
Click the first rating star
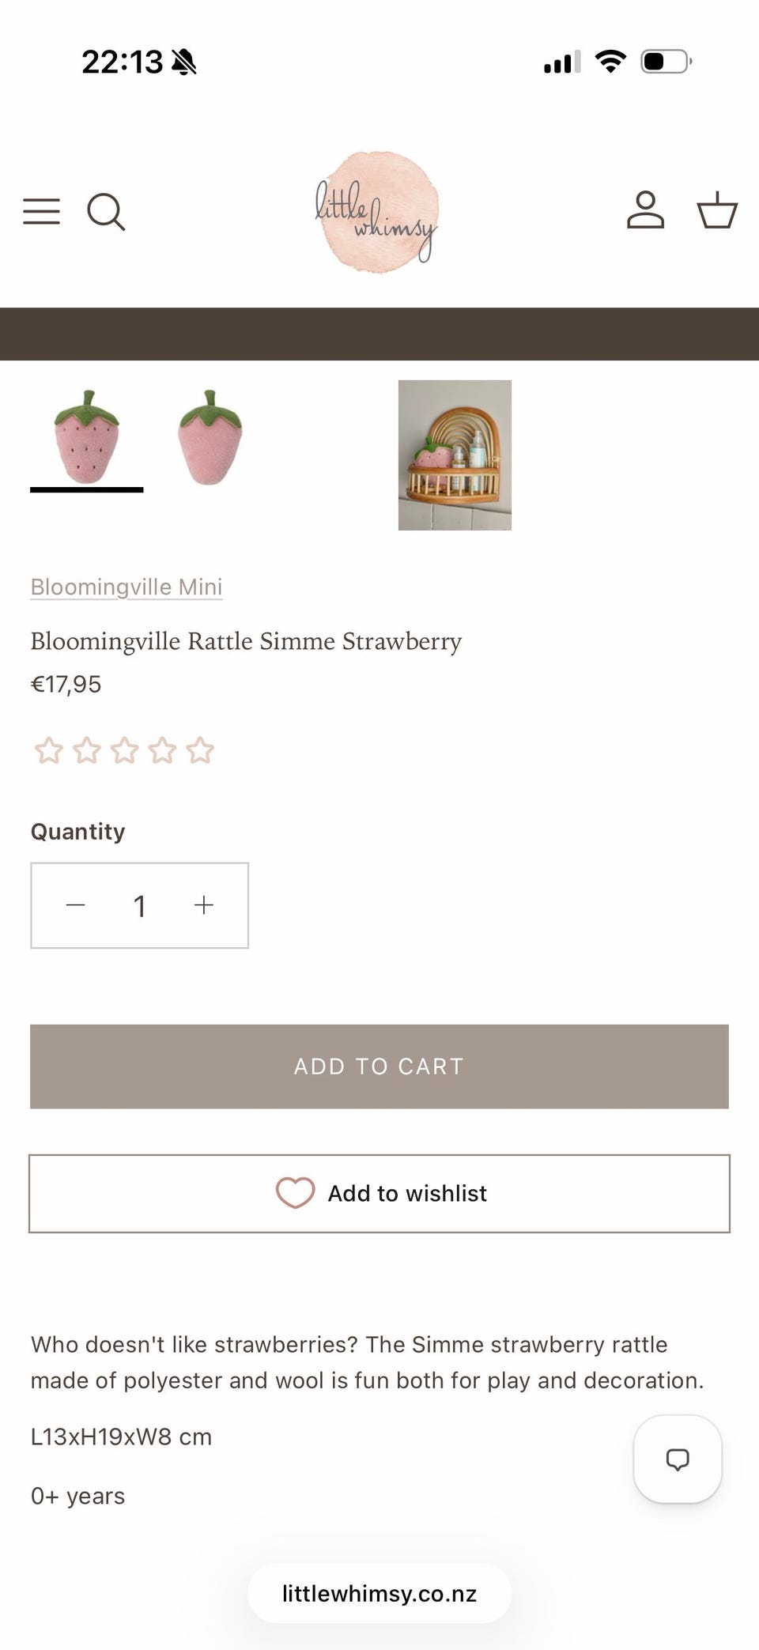[49, 750]
